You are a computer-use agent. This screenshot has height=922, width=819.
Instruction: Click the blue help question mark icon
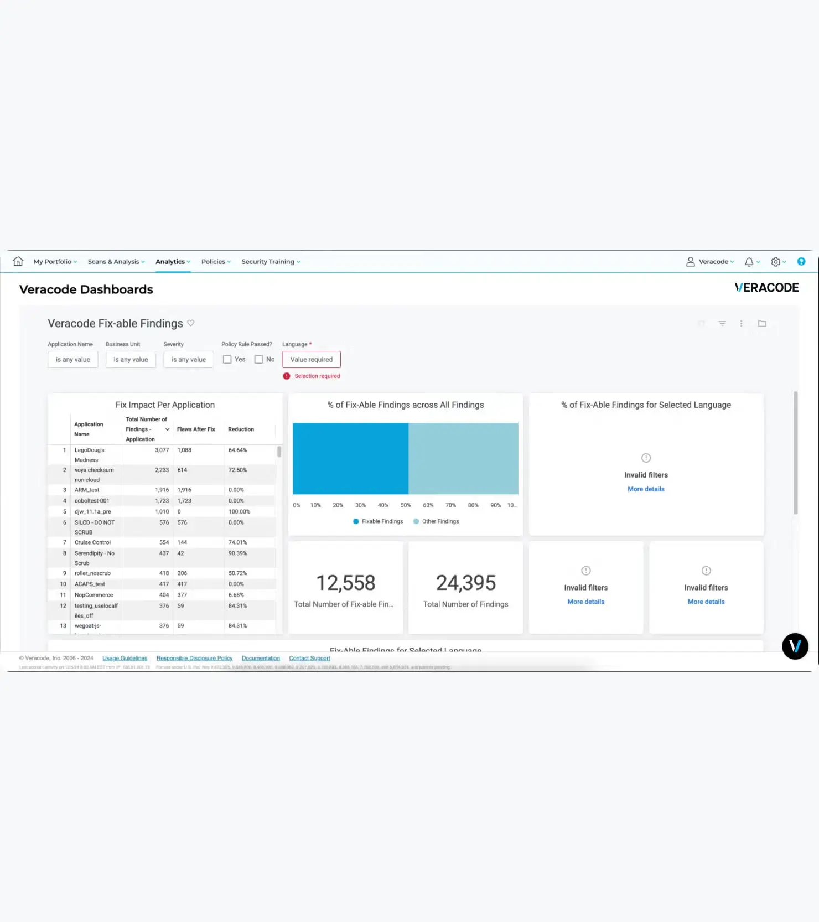click(x=801, y=262)
